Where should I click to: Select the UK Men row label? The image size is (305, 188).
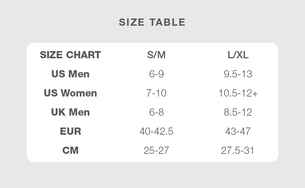click(70, 112)
